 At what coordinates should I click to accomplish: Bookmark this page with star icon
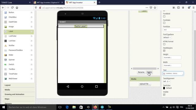click(x=155, y=8)
